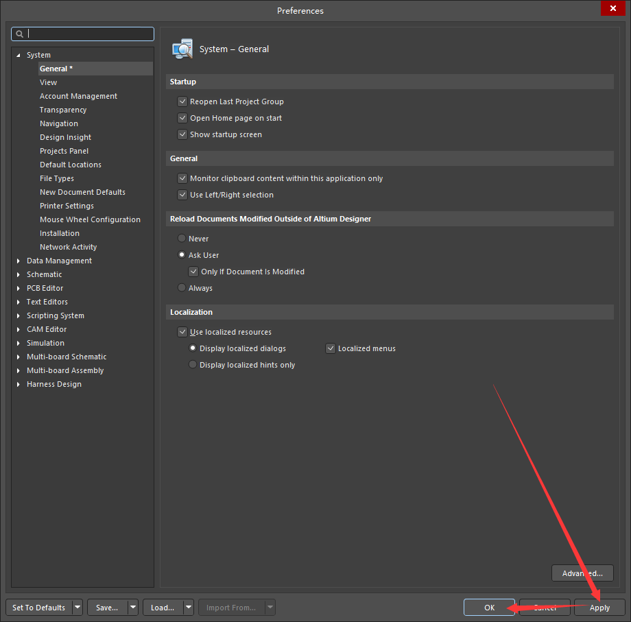
Task: Open Account Management preferences
Action: click(78, 96)
